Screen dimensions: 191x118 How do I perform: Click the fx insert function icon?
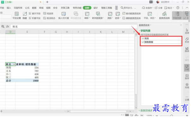[x=8, y=26]
